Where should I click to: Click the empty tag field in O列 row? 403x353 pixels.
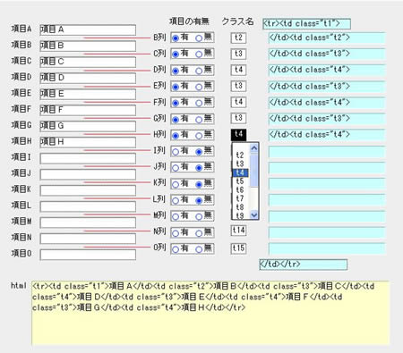327,248
